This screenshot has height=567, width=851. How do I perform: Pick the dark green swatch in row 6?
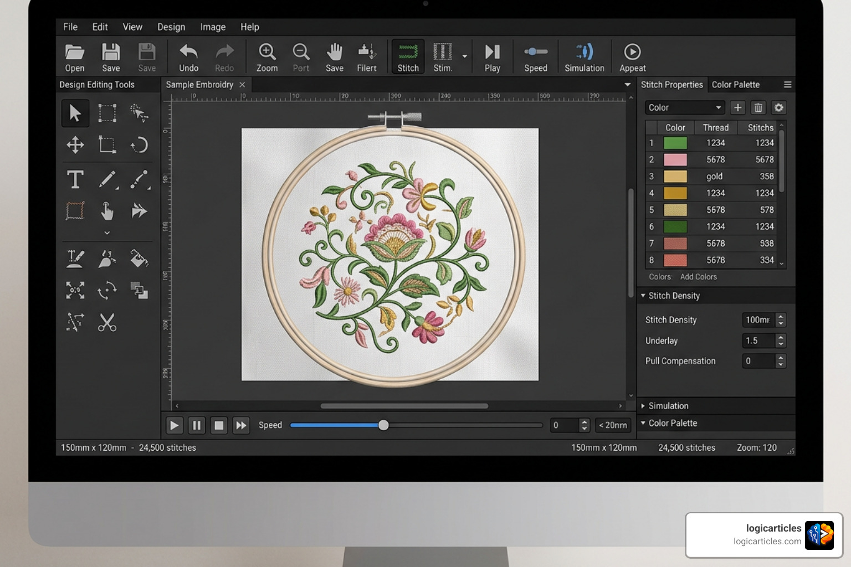point(675,226)
